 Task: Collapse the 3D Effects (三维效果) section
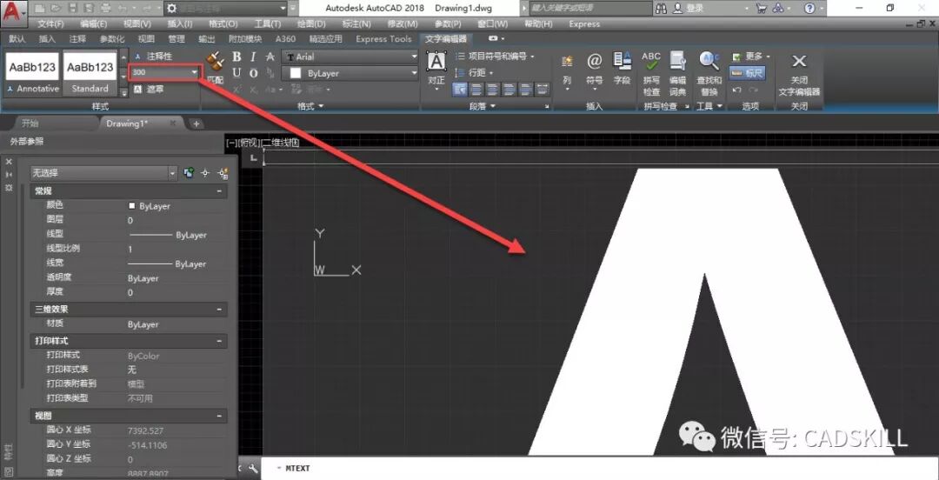tap(220, 310)
